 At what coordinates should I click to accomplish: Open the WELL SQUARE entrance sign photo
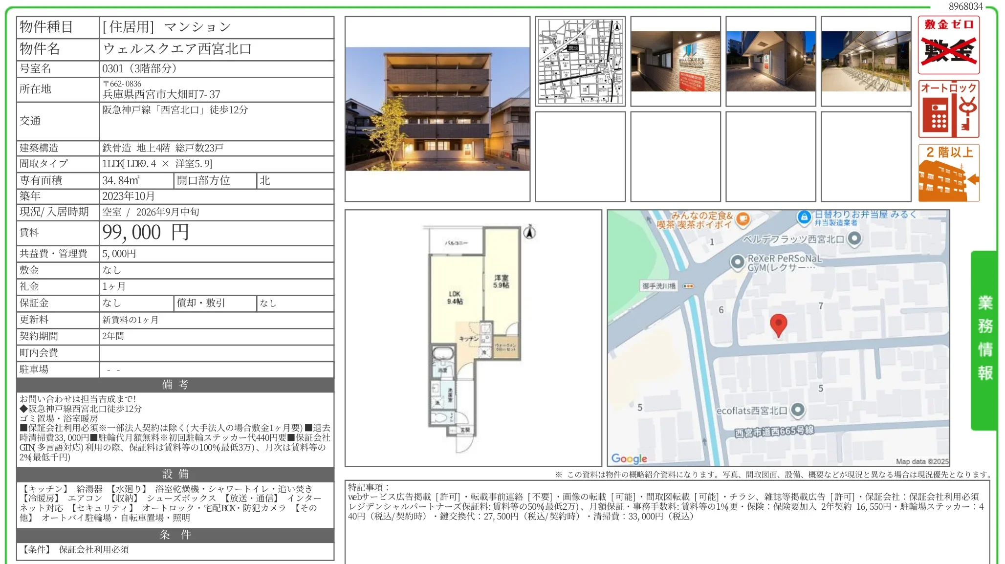click(x=676, y=61)
